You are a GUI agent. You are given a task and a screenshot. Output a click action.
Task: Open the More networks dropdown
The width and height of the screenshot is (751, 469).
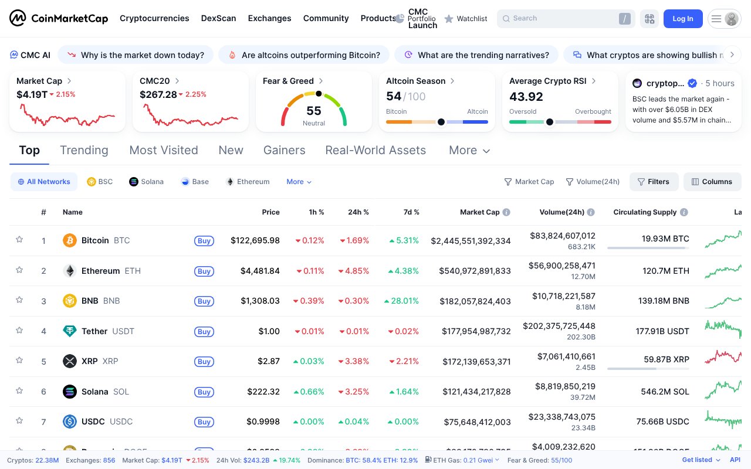[299, 182]
